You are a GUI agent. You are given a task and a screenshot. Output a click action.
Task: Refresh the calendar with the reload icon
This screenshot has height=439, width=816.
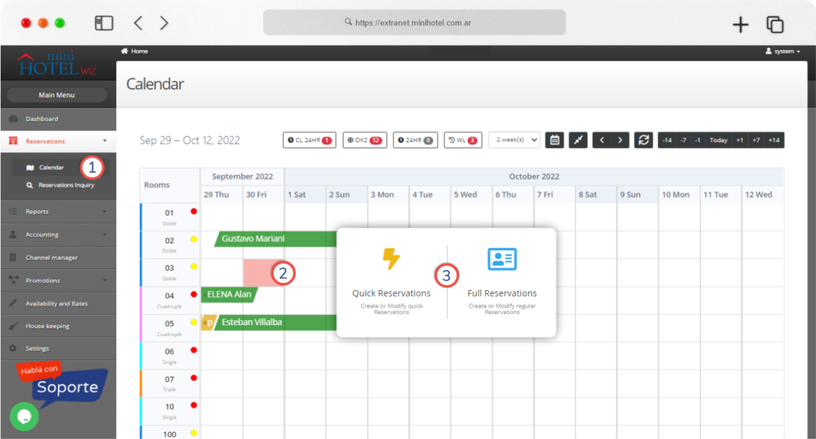coord(644,140)
